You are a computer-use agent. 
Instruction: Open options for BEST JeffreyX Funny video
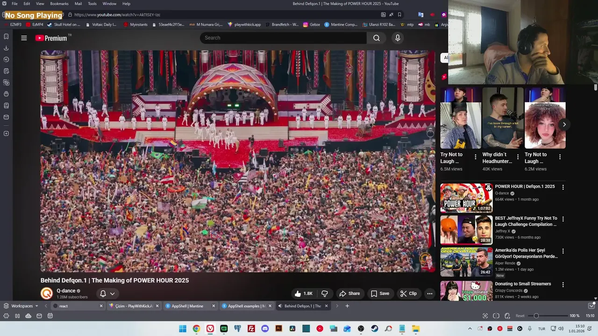pos(563,219)
